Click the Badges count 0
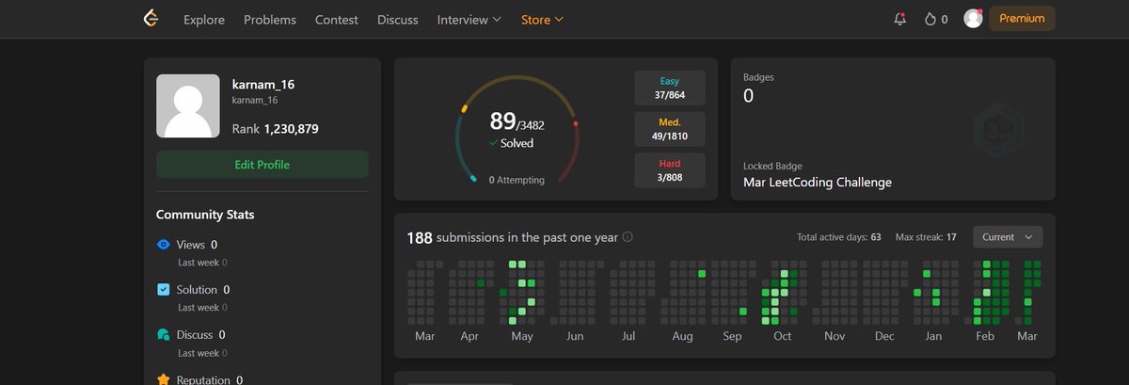Screen dimensions: 1129x385 pos(748,95)
